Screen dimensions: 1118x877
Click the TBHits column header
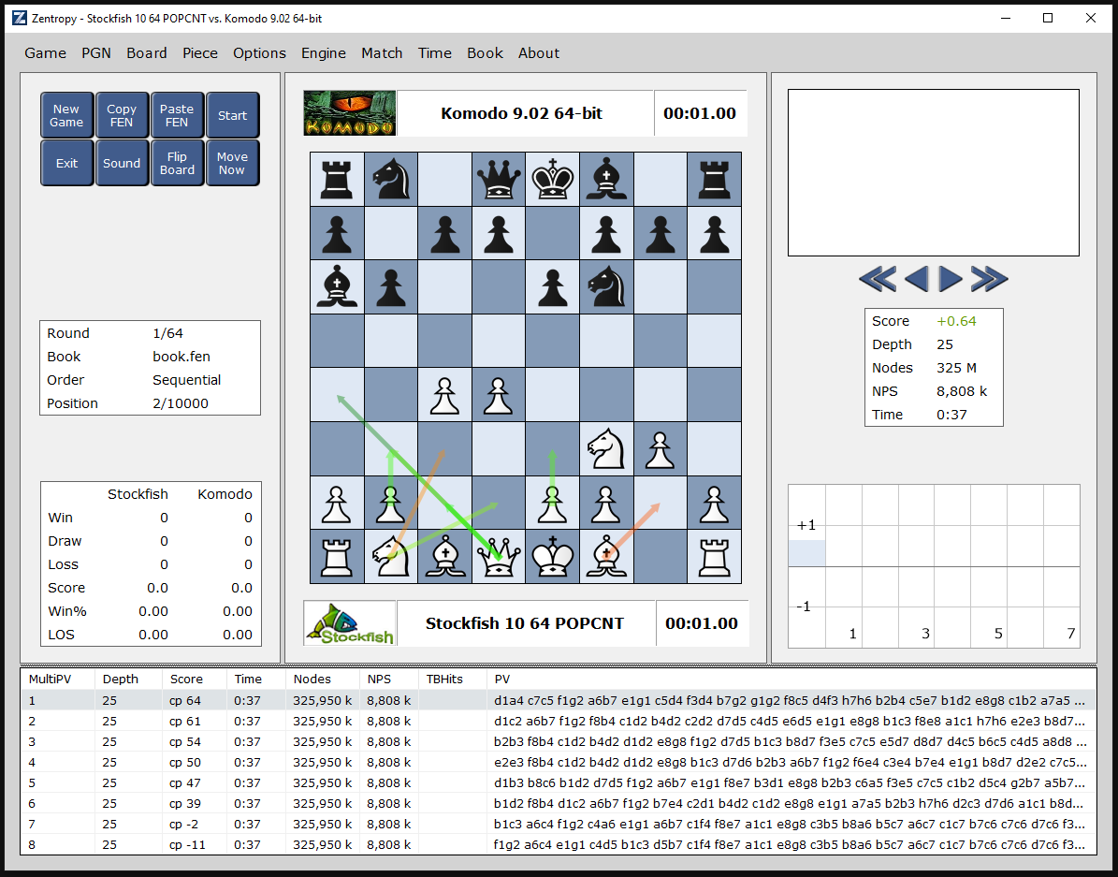tap(452, 680)
